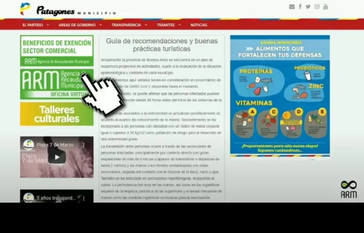
Task: Open Transparencia menu
Action: coord(126,25)
